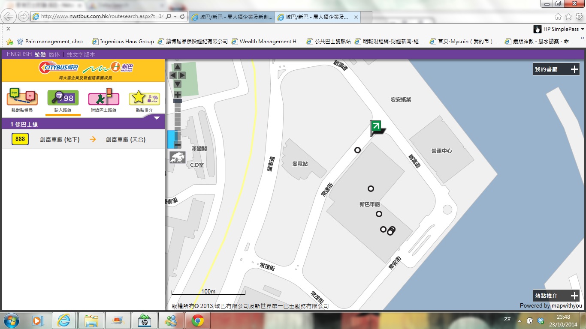This screenshot has width=586, height=329.
Task: Pan the map right with the right arrow
Action: coord(182,75)
